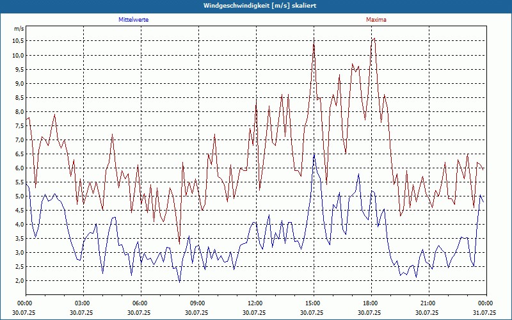The height and width of the screenshot is (320, 512).
Task: Click the 3,5 y-axis value
Action: pyautogui.click(x=19, y=238)
